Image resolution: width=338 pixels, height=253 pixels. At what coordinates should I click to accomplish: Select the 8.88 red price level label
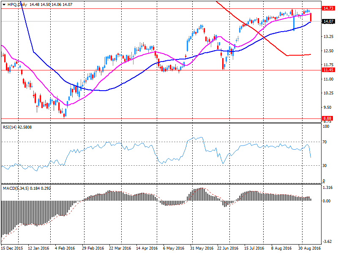[x=327, y=118]
